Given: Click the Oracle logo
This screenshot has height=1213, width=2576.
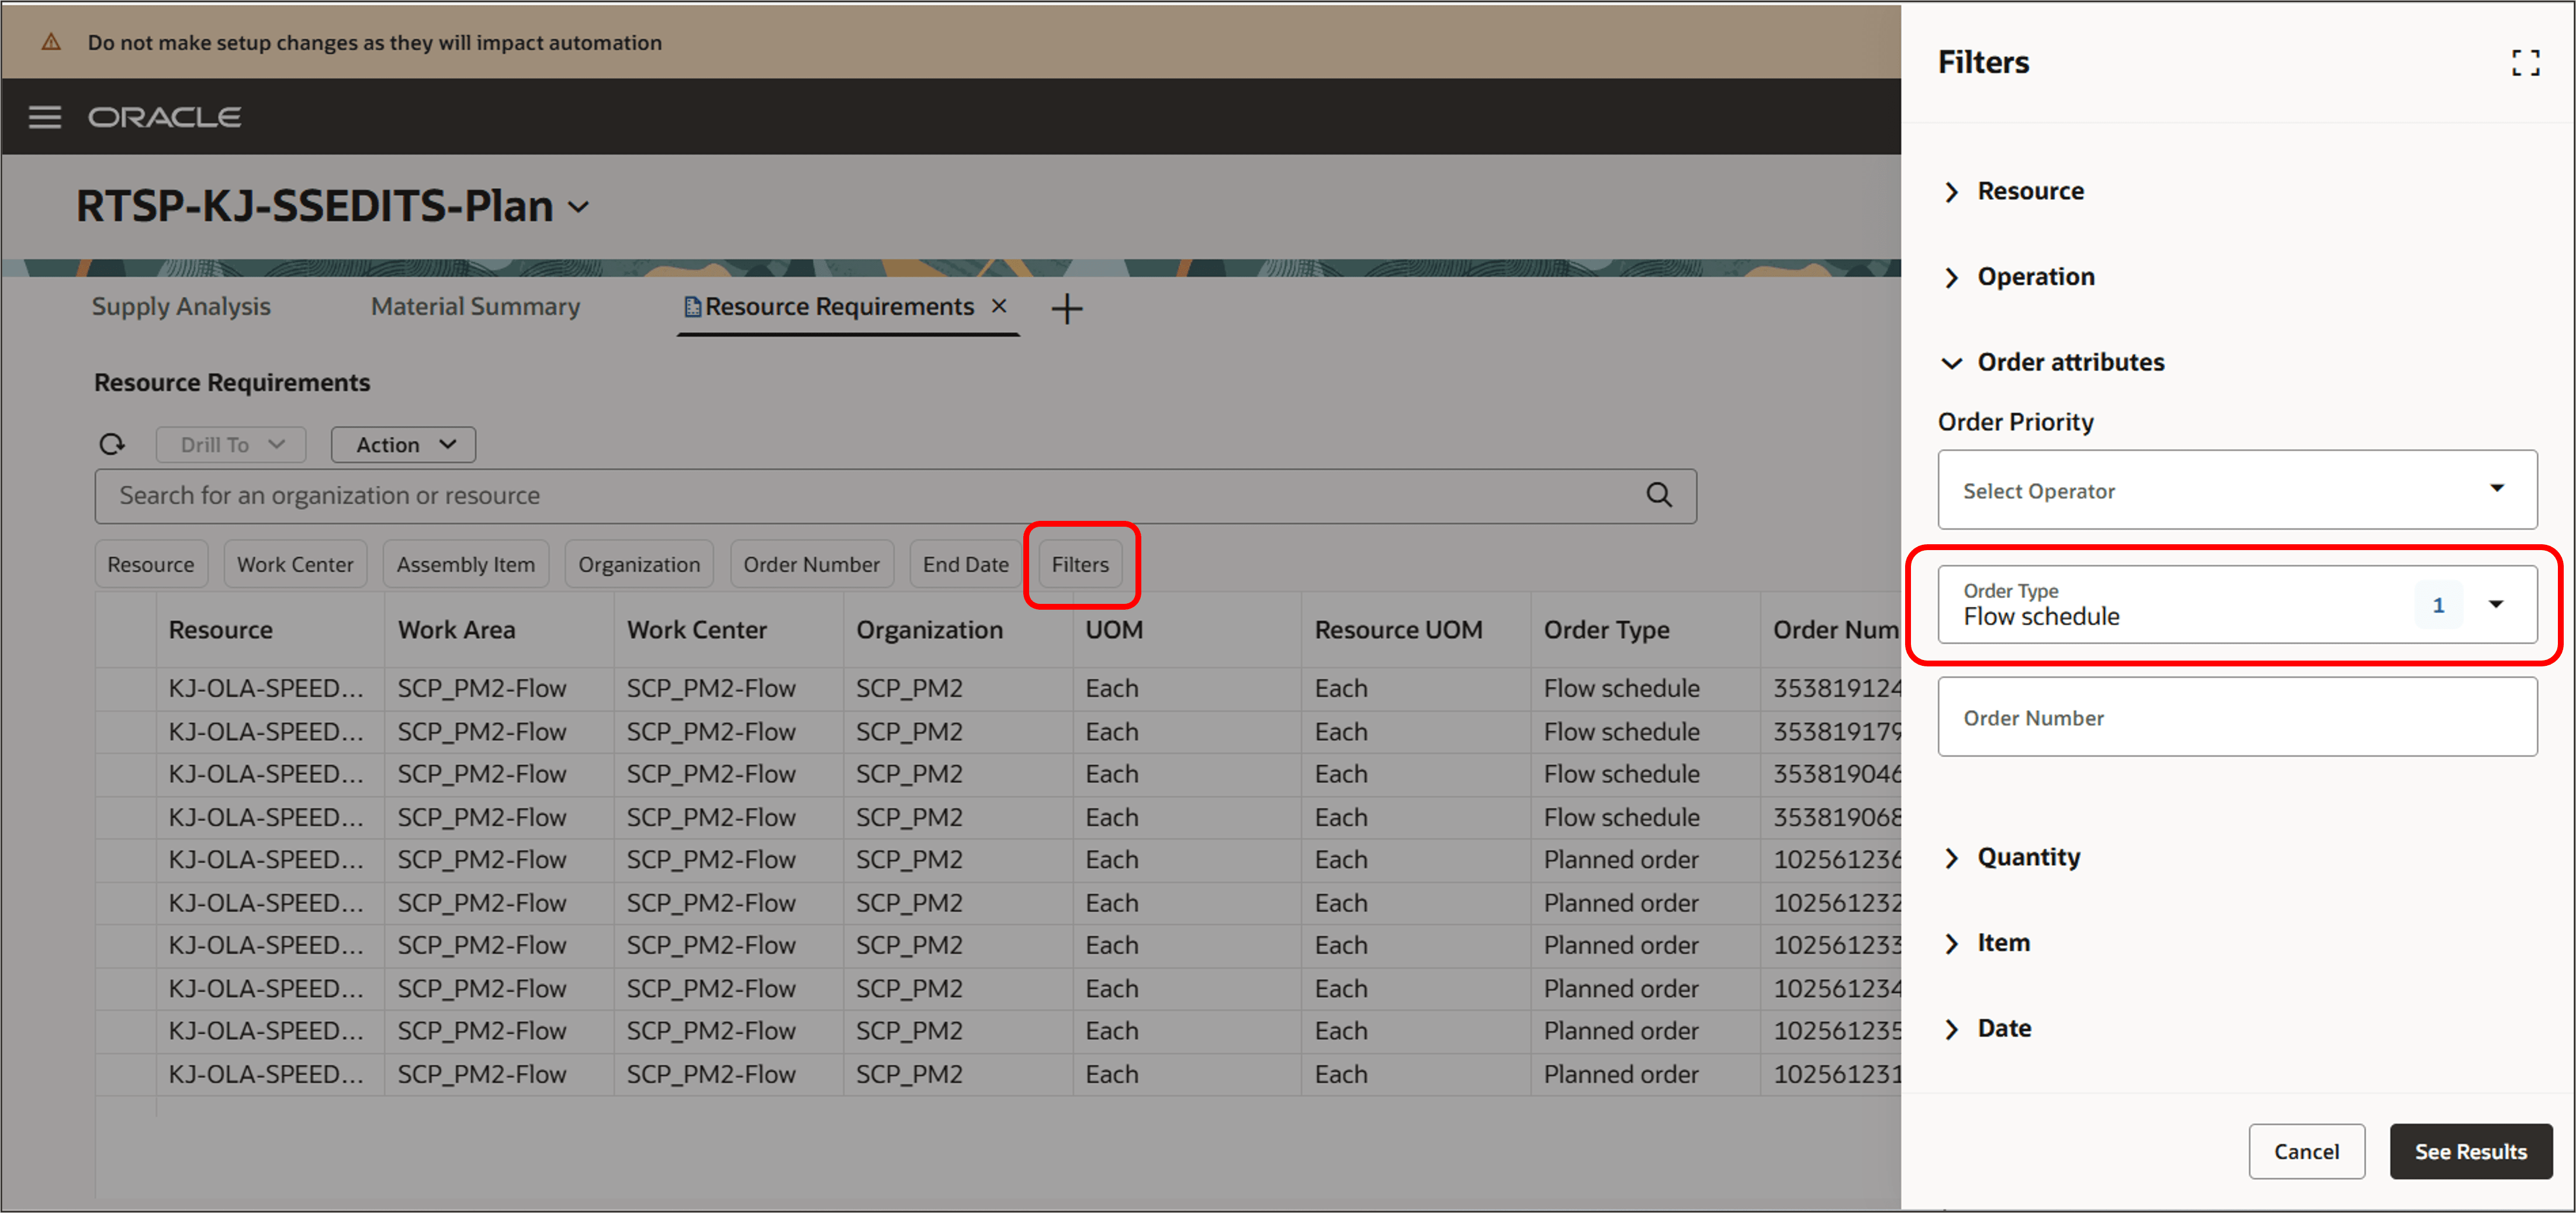Looking at the screenshot, I should 164,116.
